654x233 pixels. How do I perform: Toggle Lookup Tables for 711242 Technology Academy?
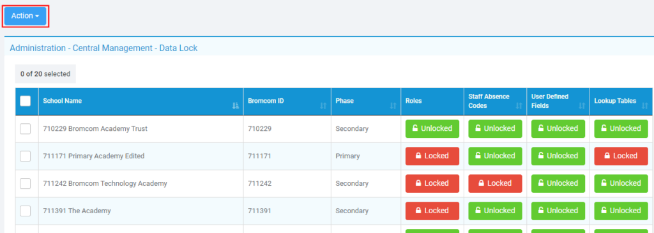[621, 183]
